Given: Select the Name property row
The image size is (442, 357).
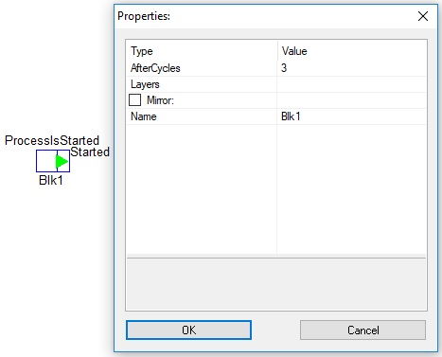Looking at the screenshot, I should (276, 116).
